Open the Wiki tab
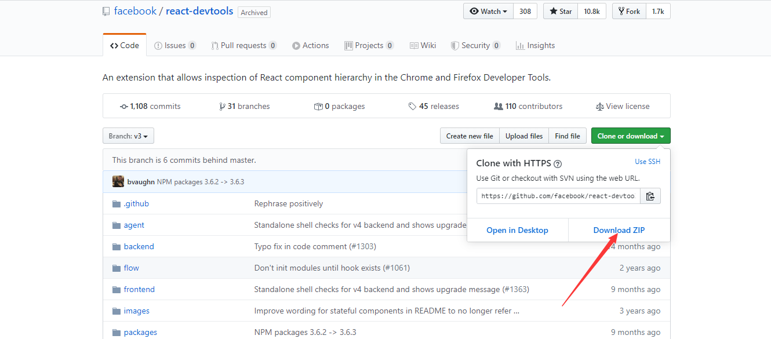The width and height of the screenshot is (771, 339). [x=423, y=45]
